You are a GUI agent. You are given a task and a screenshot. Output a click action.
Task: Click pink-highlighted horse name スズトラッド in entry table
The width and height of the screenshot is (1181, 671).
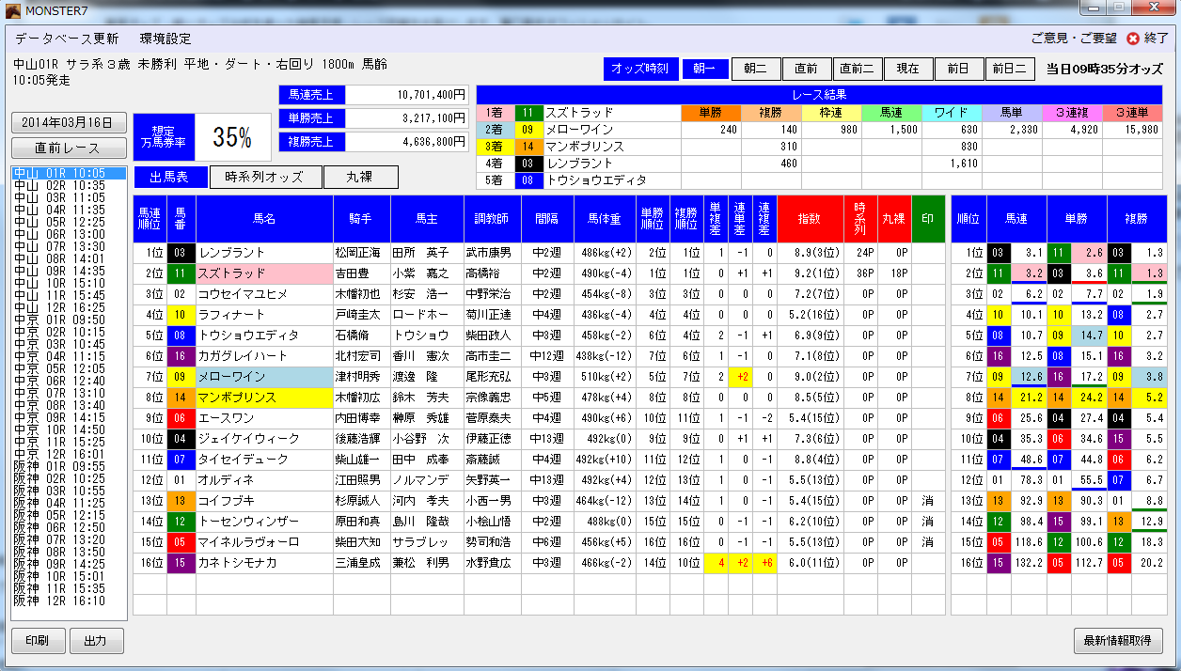tap(264, 273)
